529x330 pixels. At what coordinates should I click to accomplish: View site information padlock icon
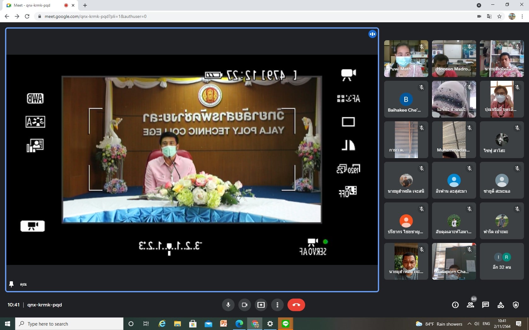(39, 16)
